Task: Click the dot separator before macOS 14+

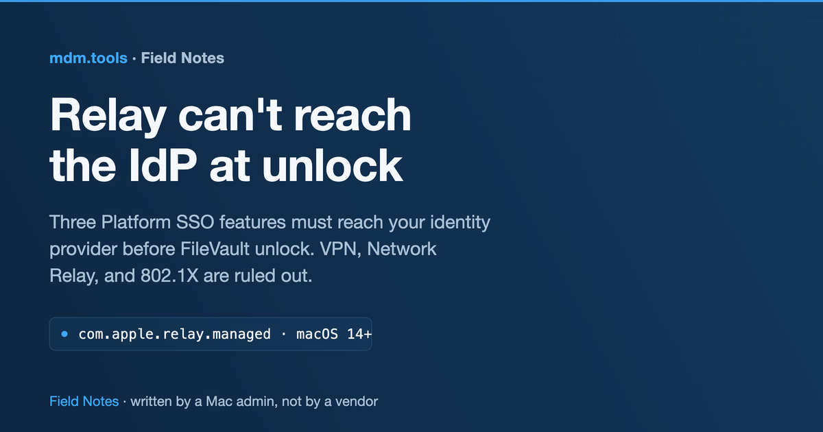Action: [x=283, y=334]
